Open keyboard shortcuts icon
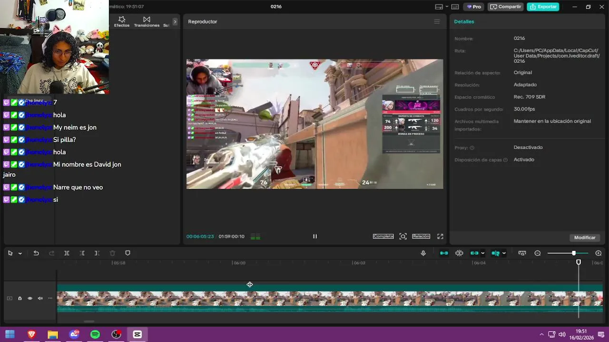 pyautogui.click(x=455, y=7)
